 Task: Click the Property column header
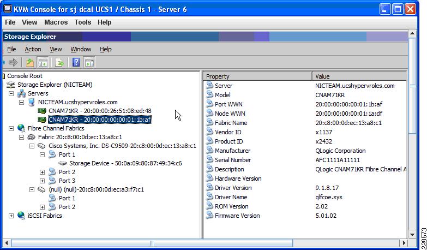(257, 76)
